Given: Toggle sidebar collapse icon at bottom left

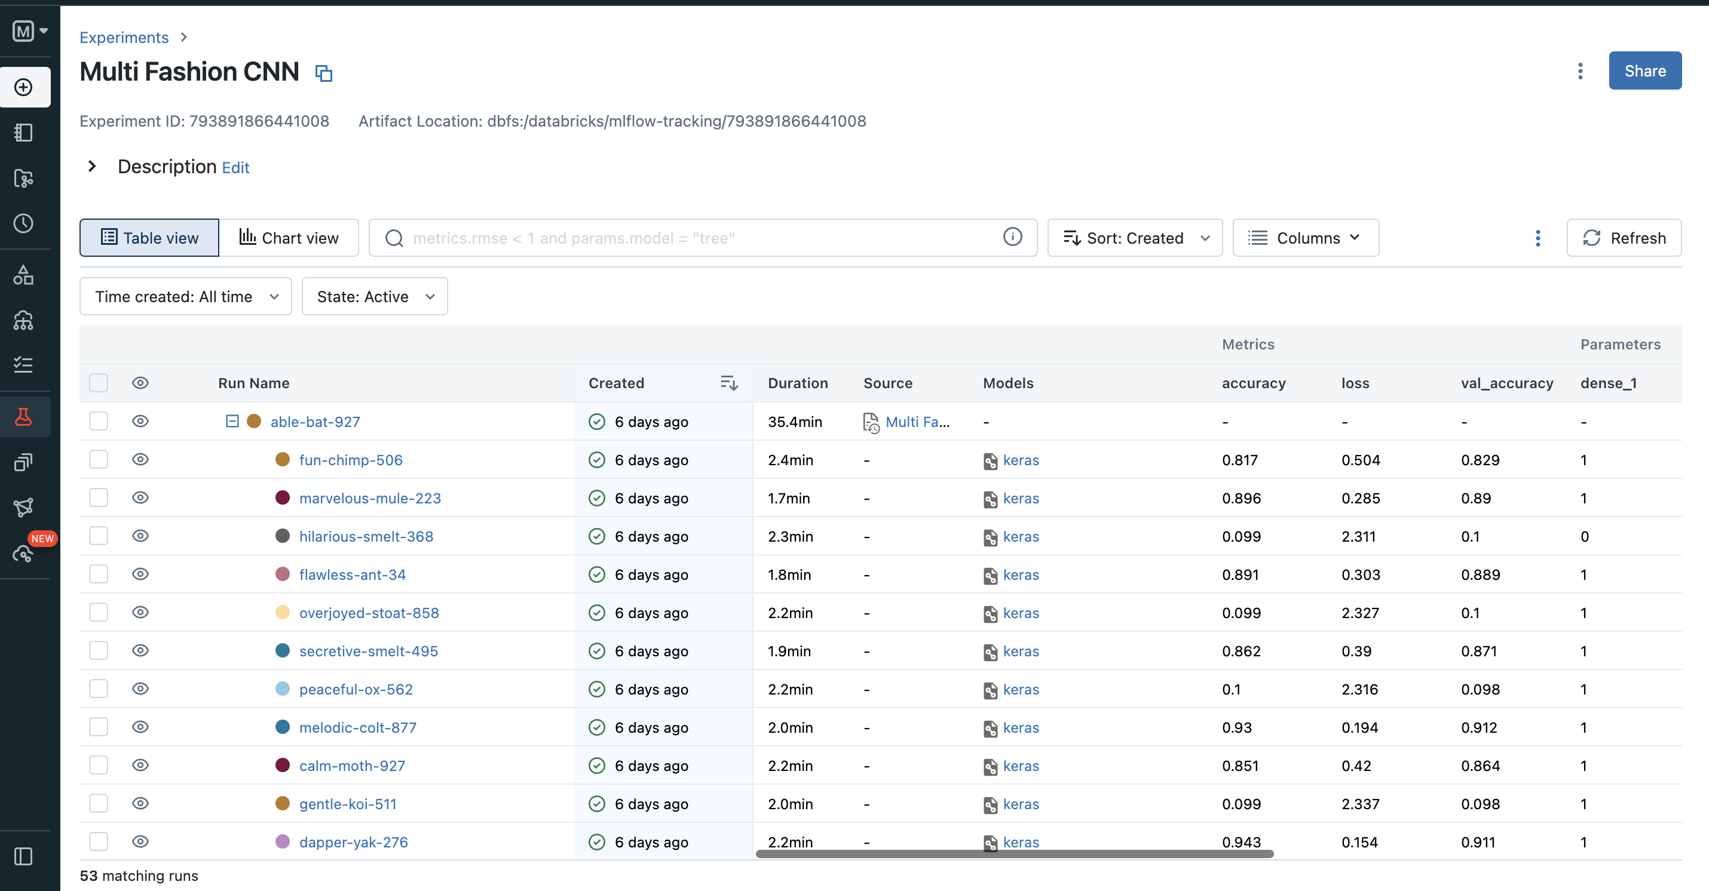Looking at the screenshot, I should [x=23, y=856].
